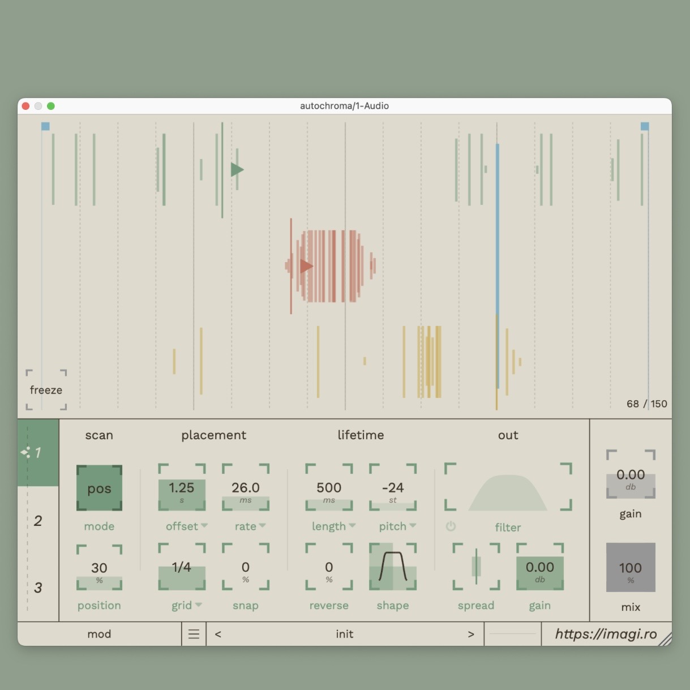Open the rate dropdown arrow
Screen dimensions: 690x690
coord(262,526)
